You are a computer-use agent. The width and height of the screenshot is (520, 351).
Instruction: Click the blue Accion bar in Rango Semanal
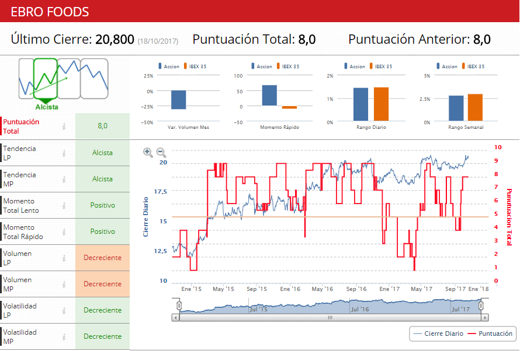[x=456, y=108]
